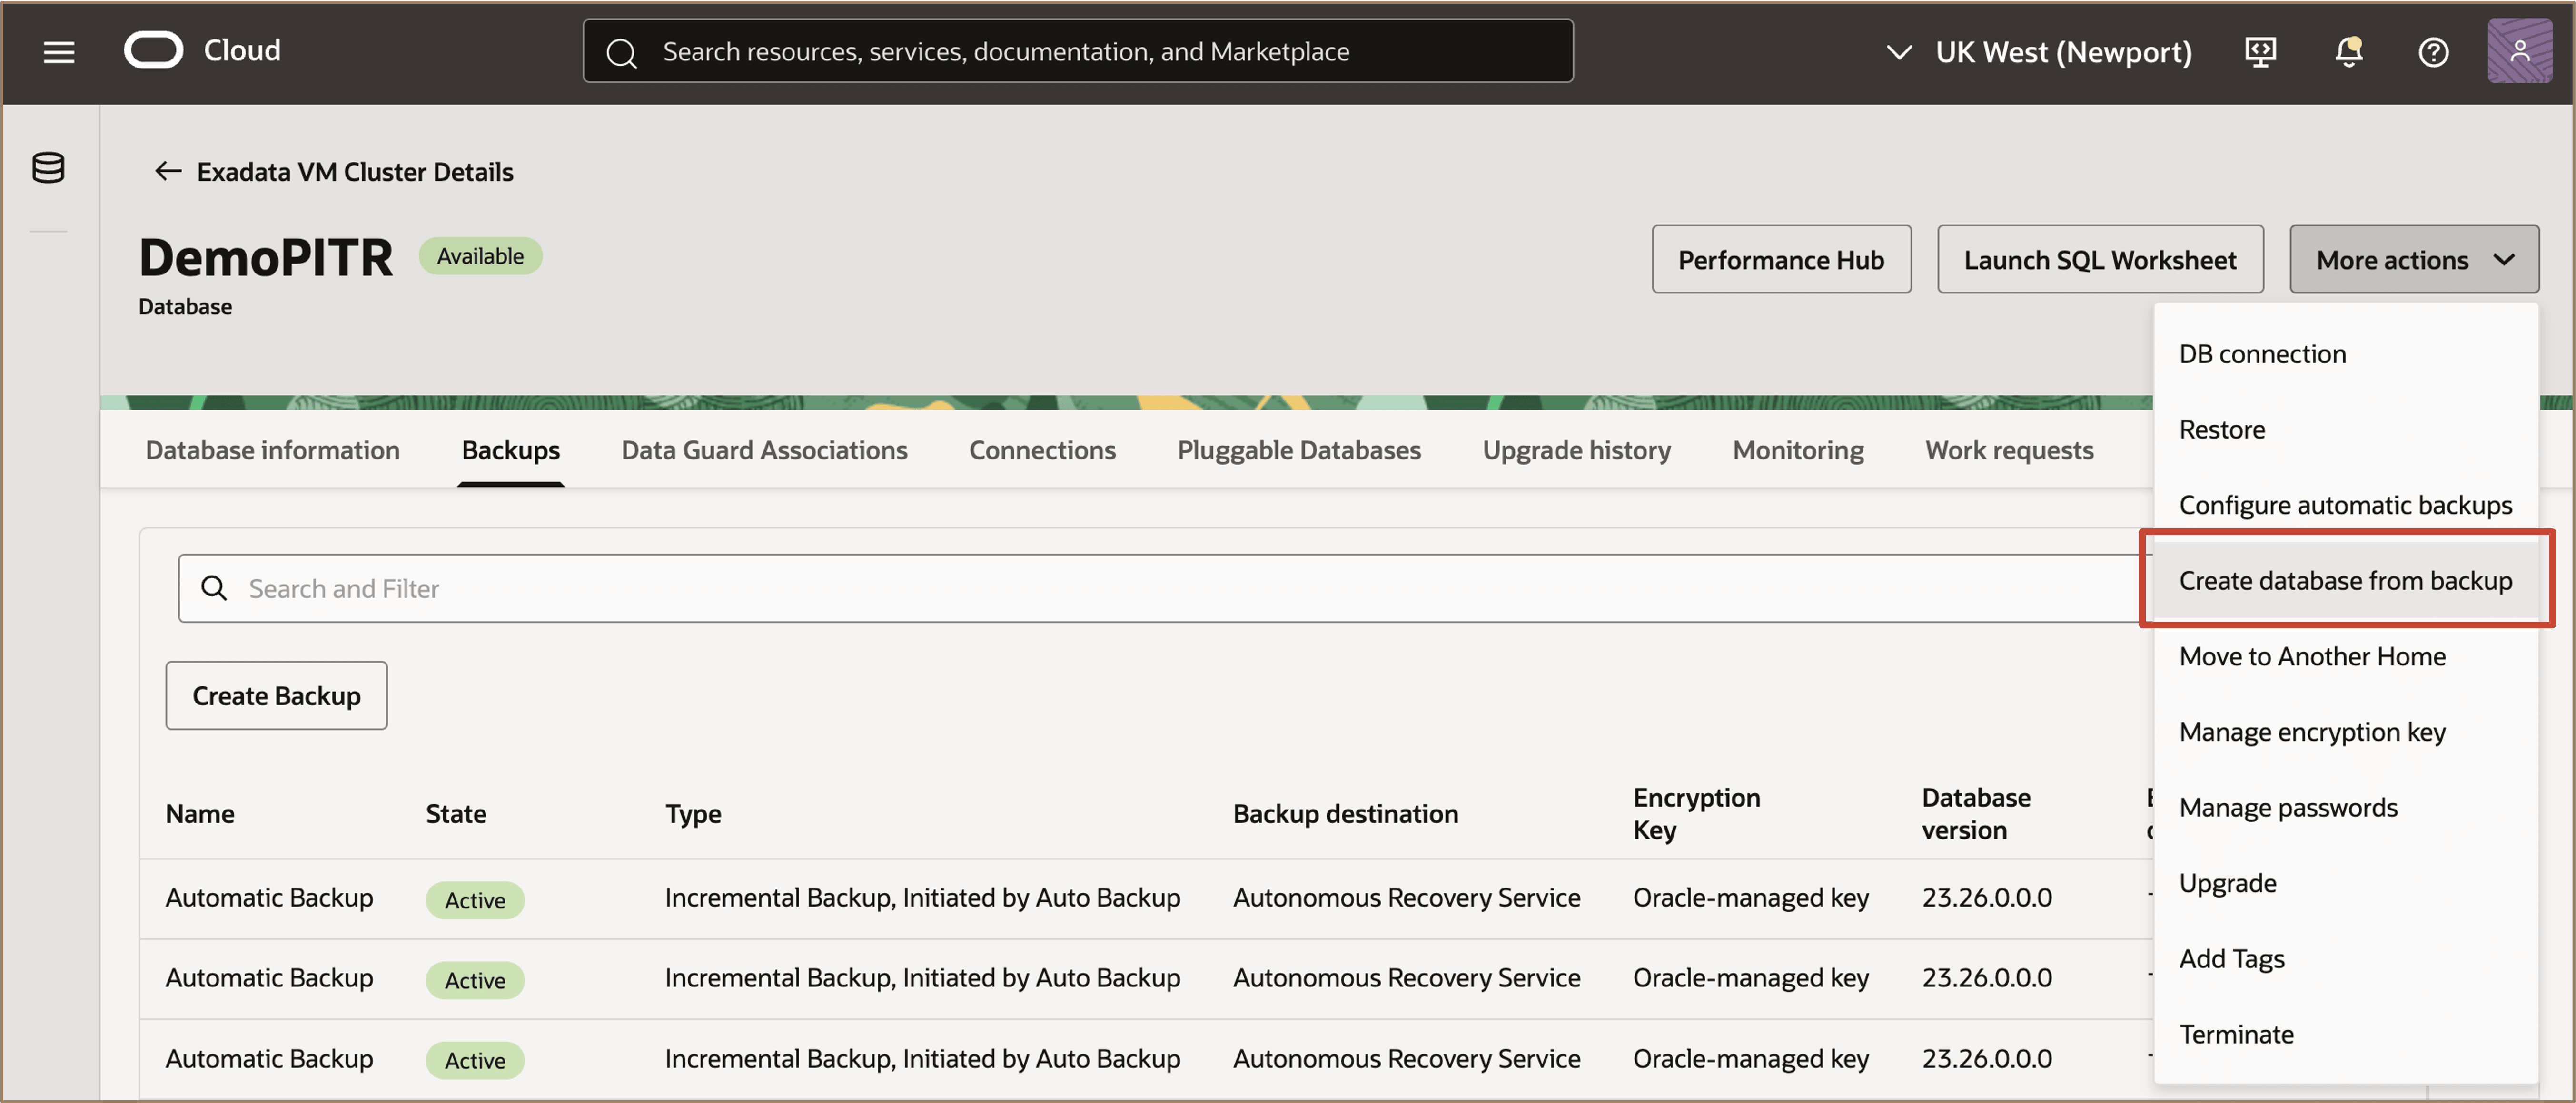Select Configure automatic backups option
The height and width of the screenshot is (1103, 2576).
tap(2345, 505)
